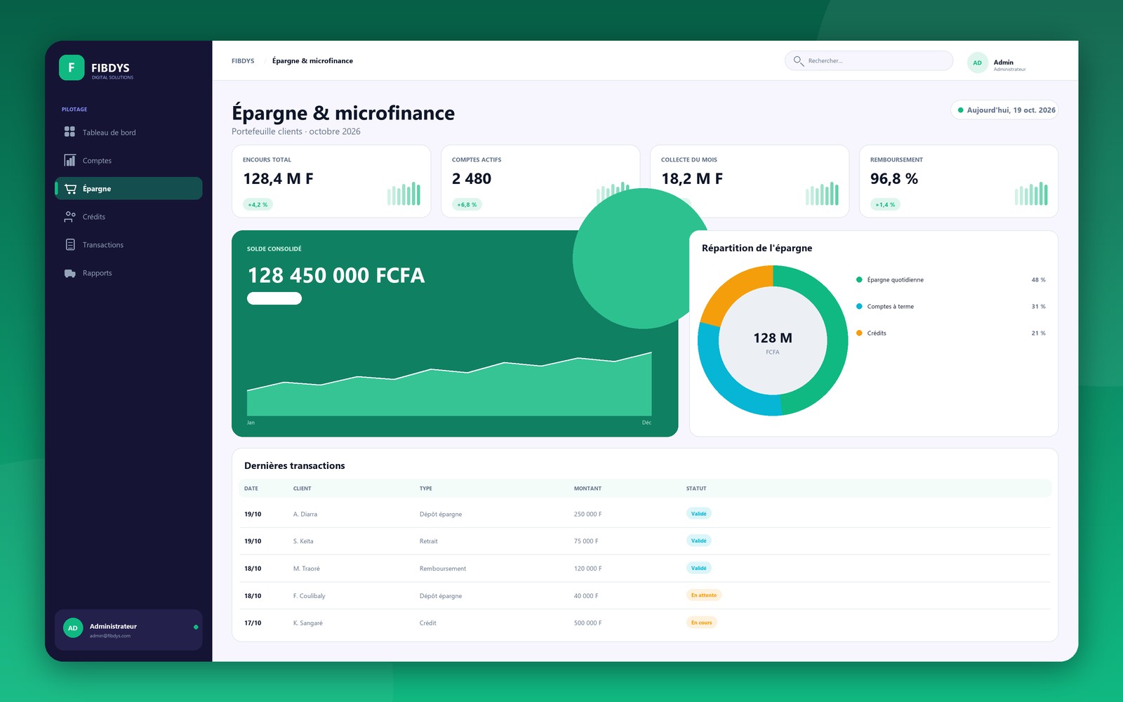Click the mini bar chart in Remboursement card
Image resolution: width=1123 pixels, height=702 pixels.
(x=1031, y=193)
